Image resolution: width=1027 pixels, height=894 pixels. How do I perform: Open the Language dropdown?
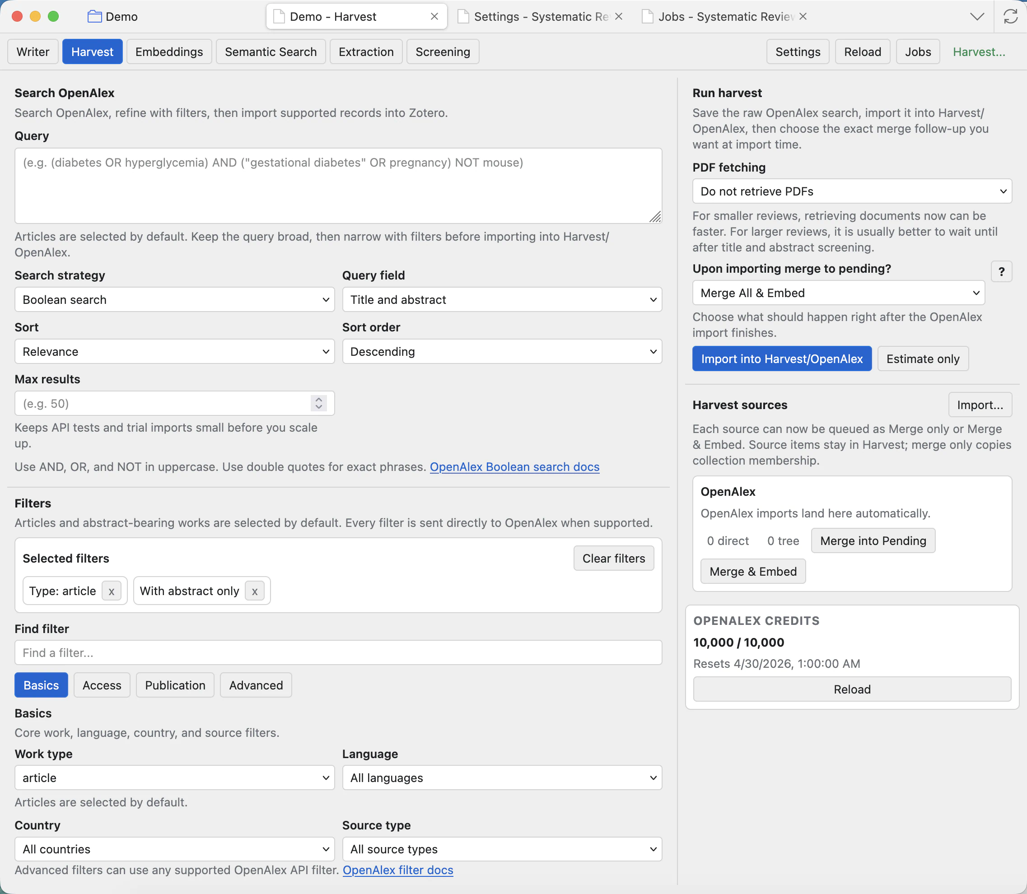pyautogui.click(x=502, y=778)
